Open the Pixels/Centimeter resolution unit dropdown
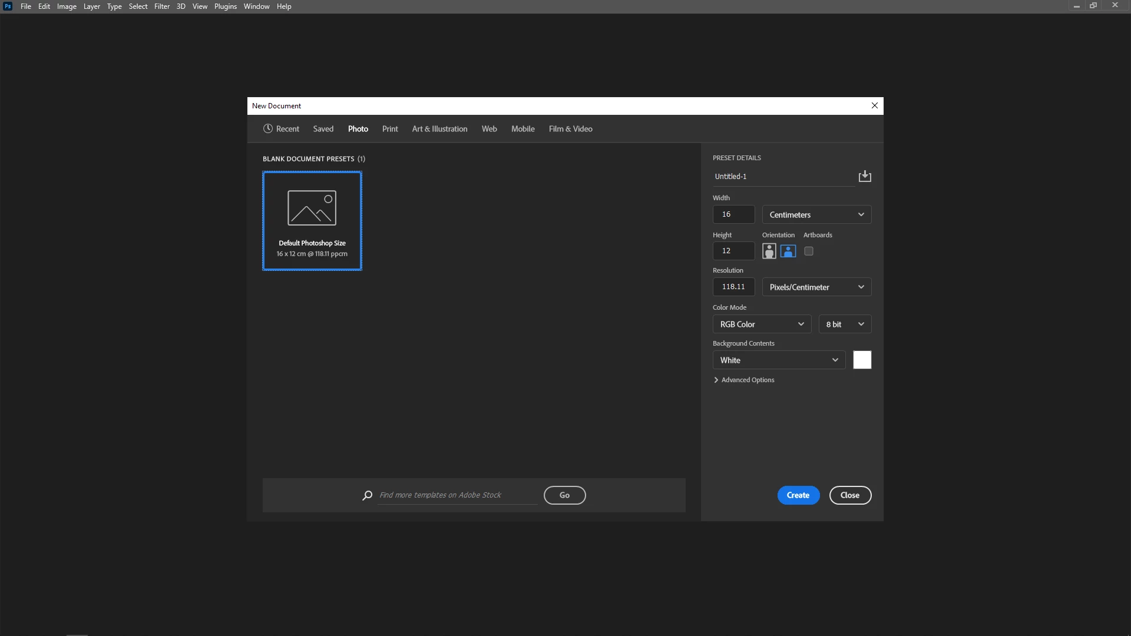 [x=816, y=287]
